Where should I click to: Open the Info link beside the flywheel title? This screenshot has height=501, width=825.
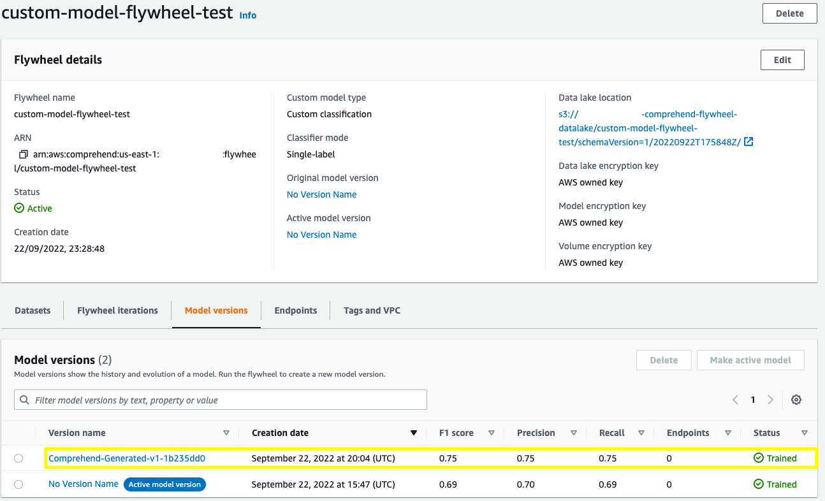coord(248,15)
